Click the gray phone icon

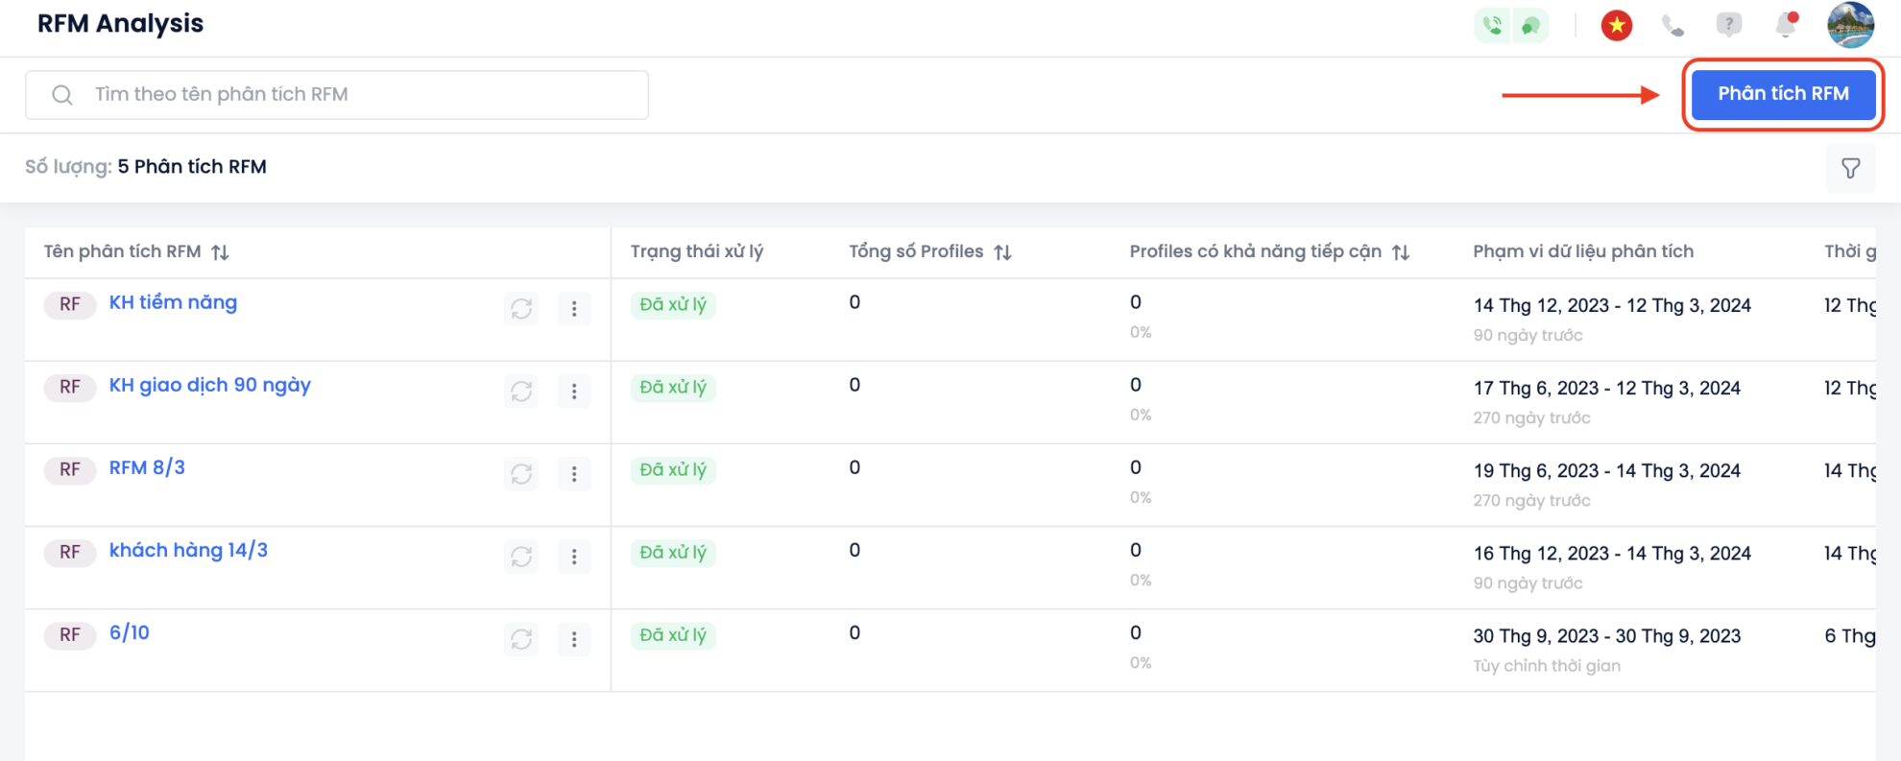point(1672,26)
